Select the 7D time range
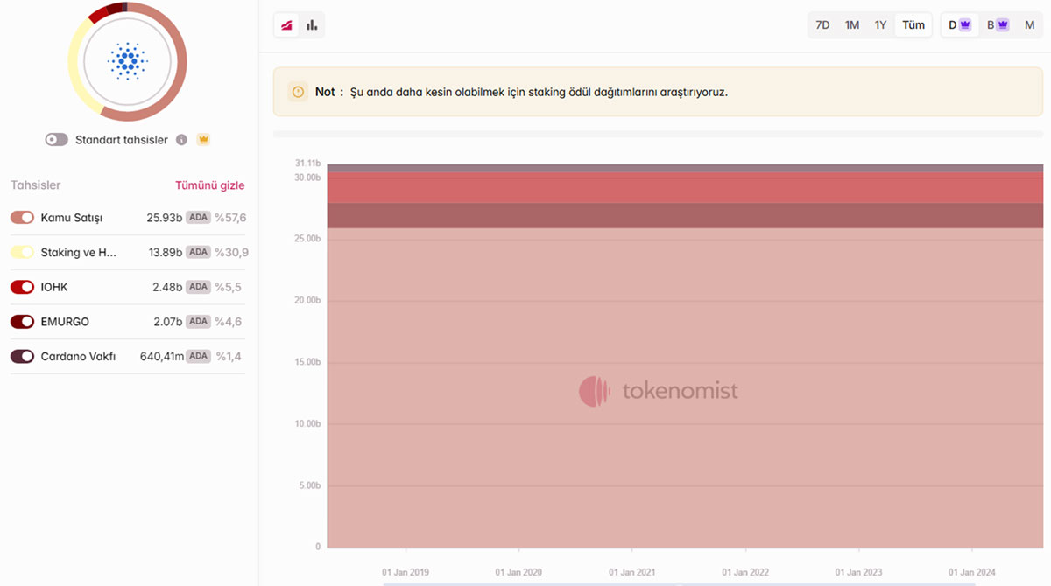The height and width of the screenshot is (586, 1051). pyautogui.click(x=822, y=25)
